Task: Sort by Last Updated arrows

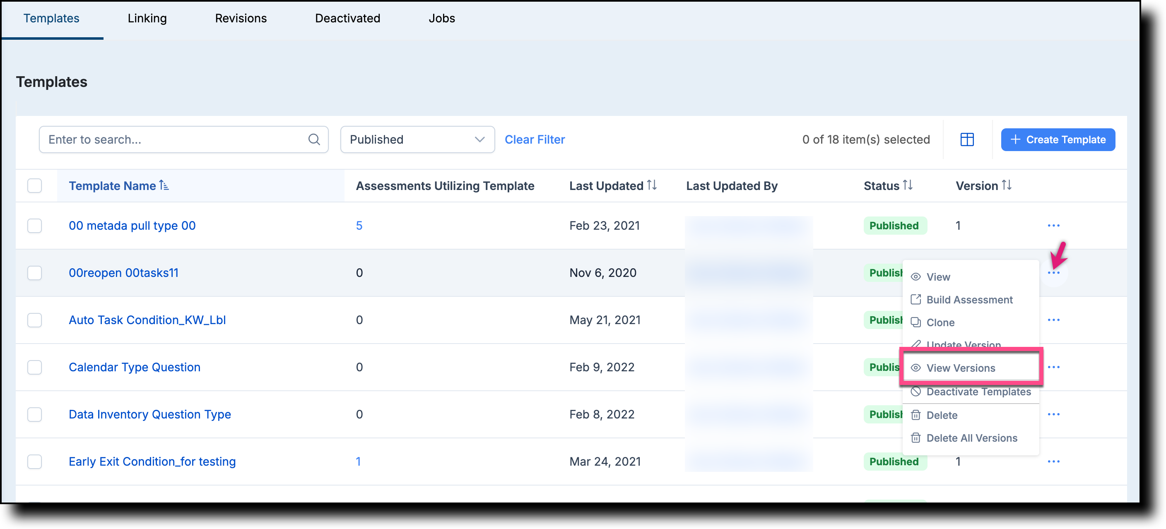Action: pos(651,185)
